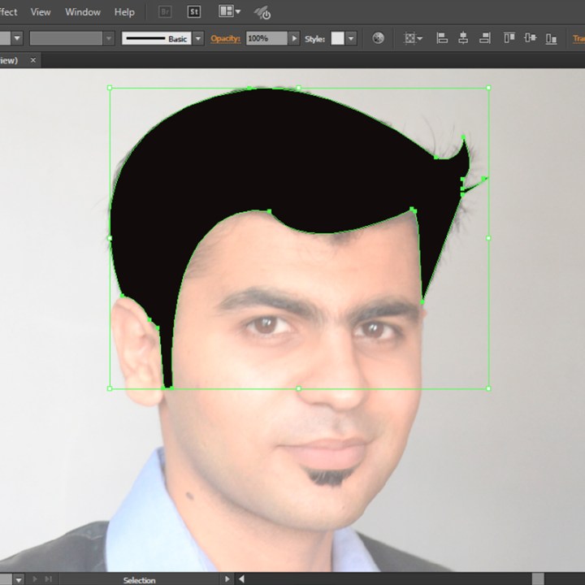Screen dimensions: 585x585
Task: Open the Arrange Documents dropdown
Action: pos(229,12)
